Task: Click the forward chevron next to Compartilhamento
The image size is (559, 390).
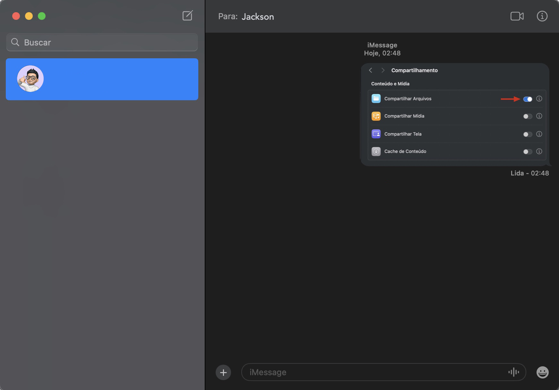Action: pyautogui.click(x=383, y=70)
